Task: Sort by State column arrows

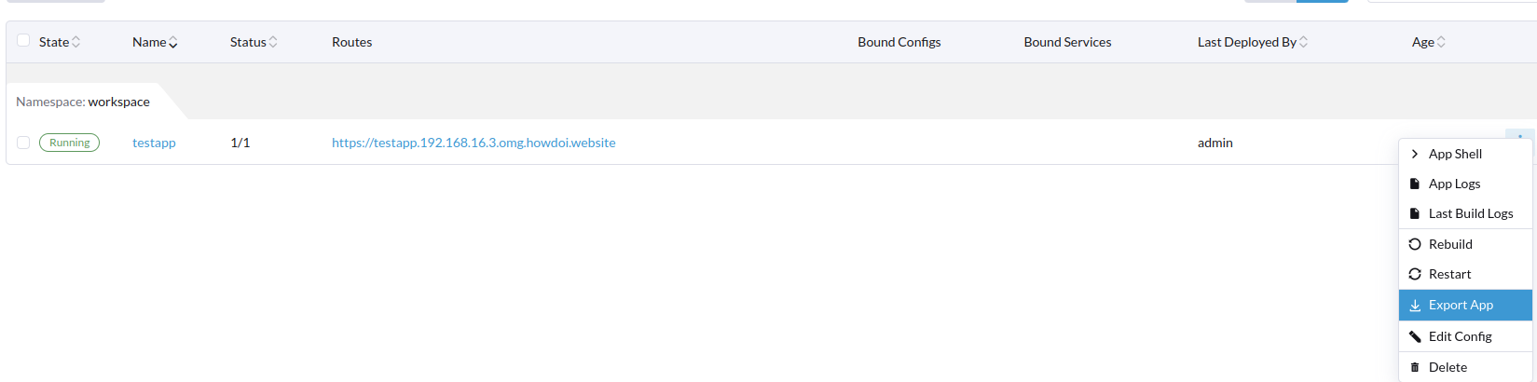Action: tap(76, 42)
